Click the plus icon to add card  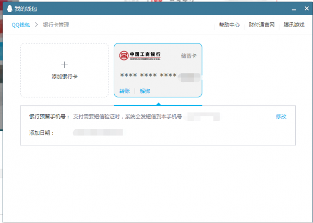[64, 65]
